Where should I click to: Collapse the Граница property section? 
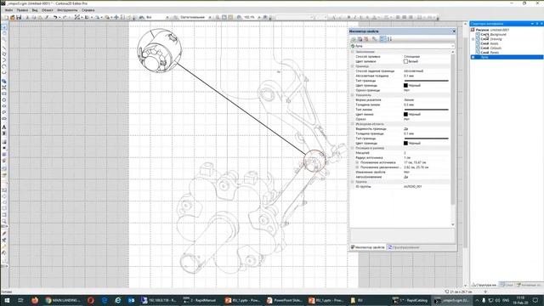(353, 66)
